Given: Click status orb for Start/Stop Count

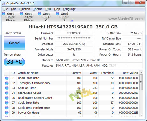Looking at the screenshot, I should 7,93.
